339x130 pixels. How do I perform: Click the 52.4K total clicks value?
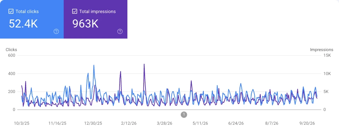pos(23,24)
